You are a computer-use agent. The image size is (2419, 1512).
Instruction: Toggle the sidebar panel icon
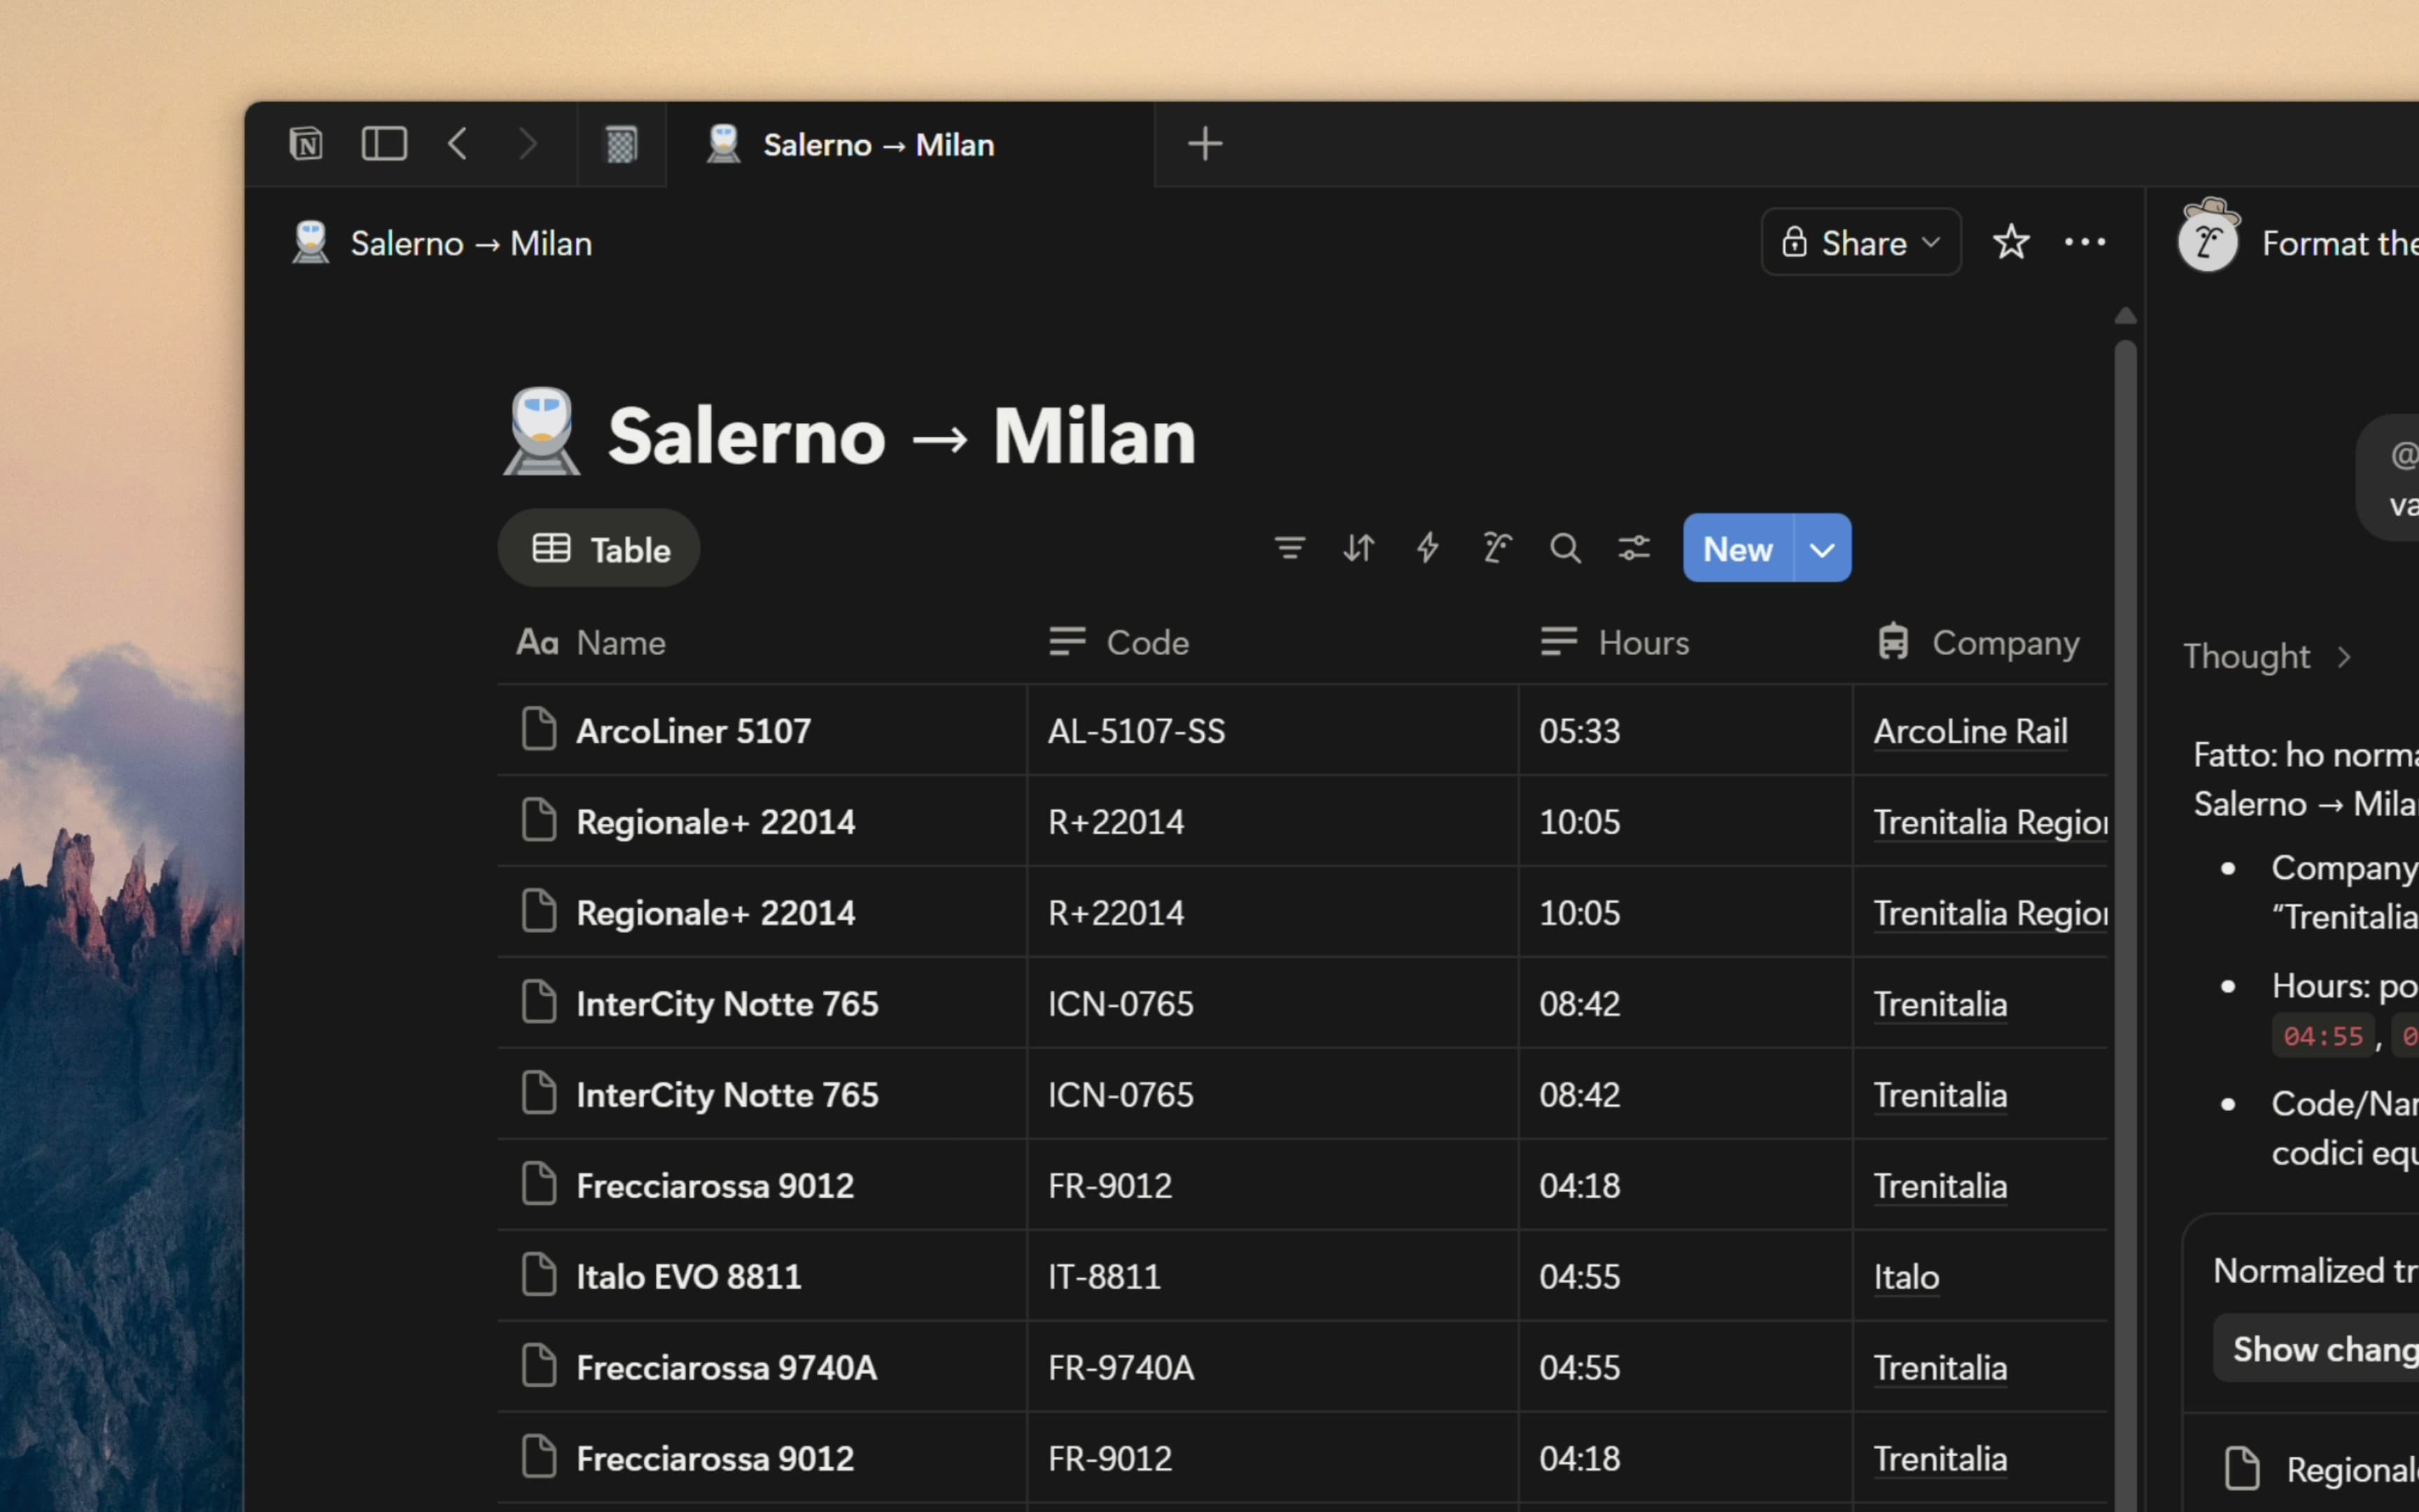tap(384, 144)
